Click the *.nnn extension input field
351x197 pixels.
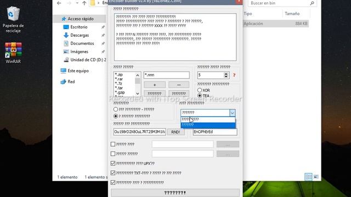pyautogui.click(x=167, y=75)
